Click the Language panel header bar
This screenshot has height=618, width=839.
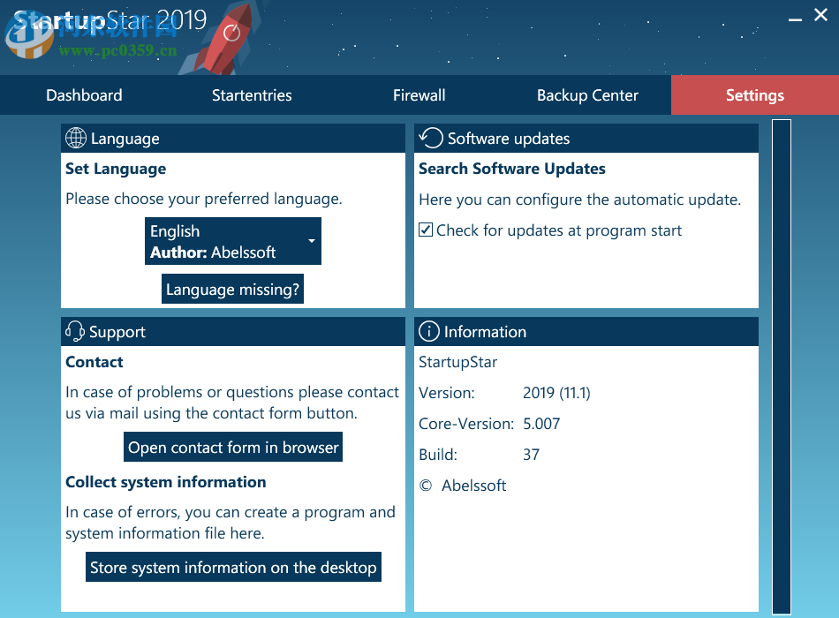pos(232,138)
